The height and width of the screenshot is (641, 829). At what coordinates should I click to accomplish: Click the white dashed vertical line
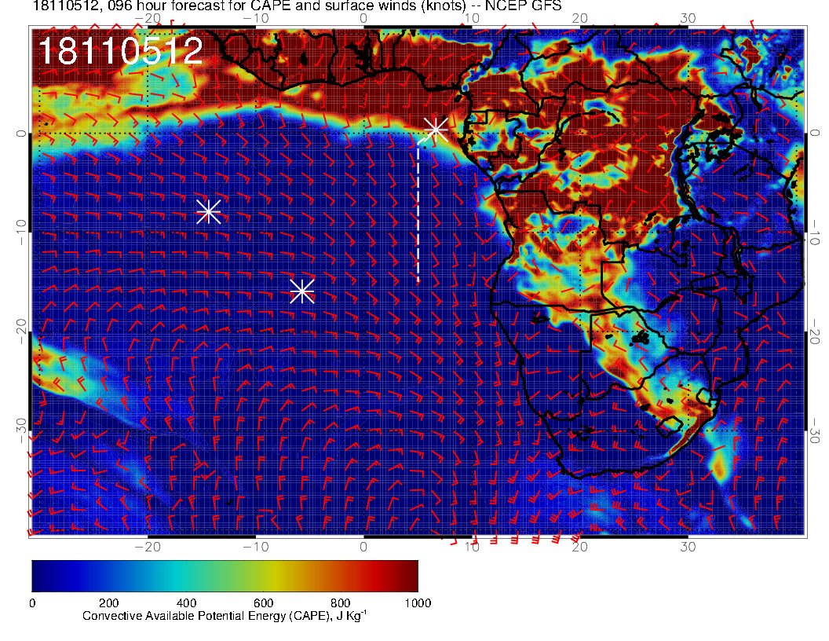[x=418, y=212]
